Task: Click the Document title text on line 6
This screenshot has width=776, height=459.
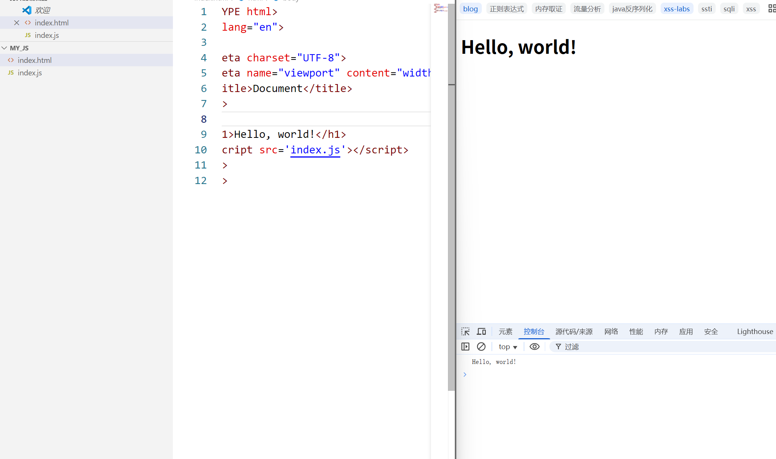Action: pos(278,89)
